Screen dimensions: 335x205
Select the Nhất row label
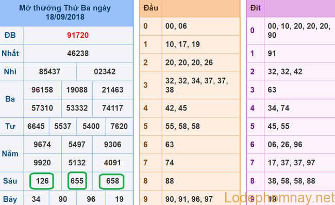coord(10,53)
